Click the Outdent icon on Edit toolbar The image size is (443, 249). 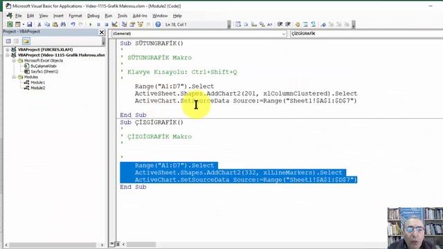288,25
